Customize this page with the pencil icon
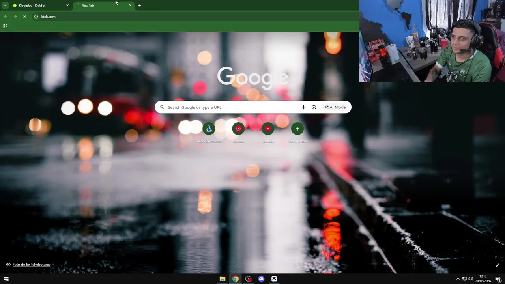Viewport: 505px width, 284px height. click(x=498, y=265)
